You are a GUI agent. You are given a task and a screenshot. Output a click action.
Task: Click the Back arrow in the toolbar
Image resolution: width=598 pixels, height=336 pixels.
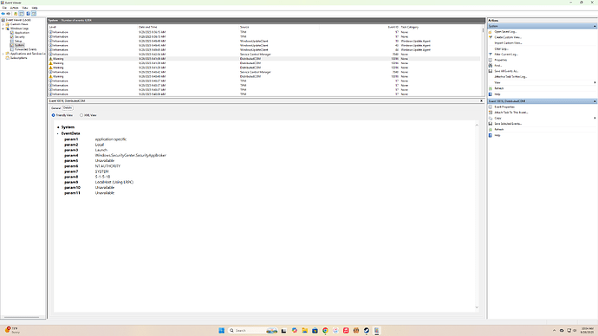pyautogui.click(x=3, y=13)
